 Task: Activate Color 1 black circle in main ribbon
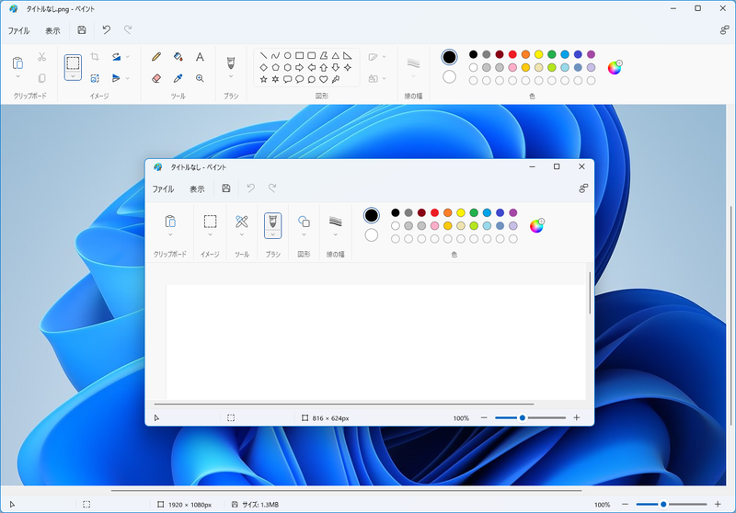[x=449, y=57]
